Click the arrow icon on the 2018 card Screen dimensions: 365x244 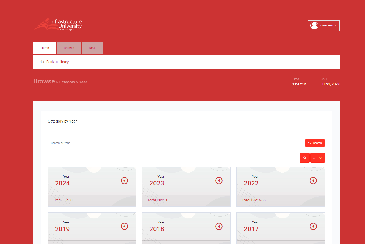tap(219, 226)
